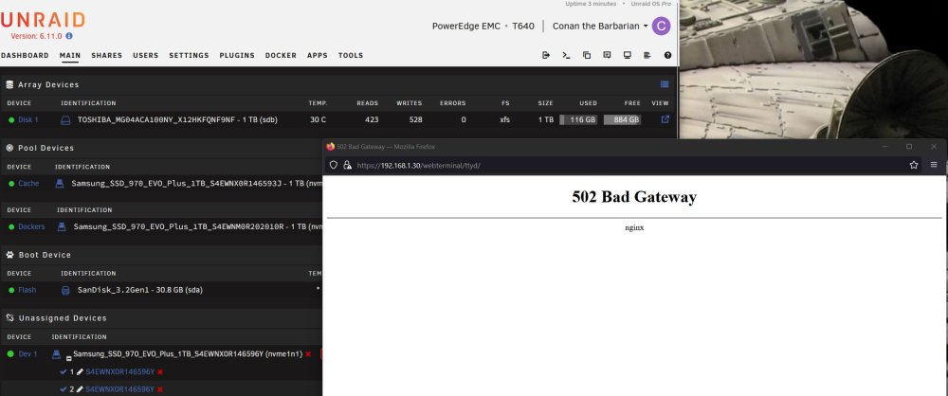Open the Apps tab

(x=318, y=56)
